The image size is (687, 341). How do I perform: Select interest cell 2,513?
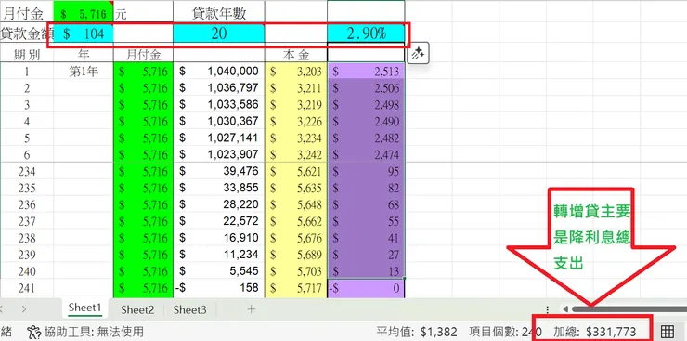366,72
